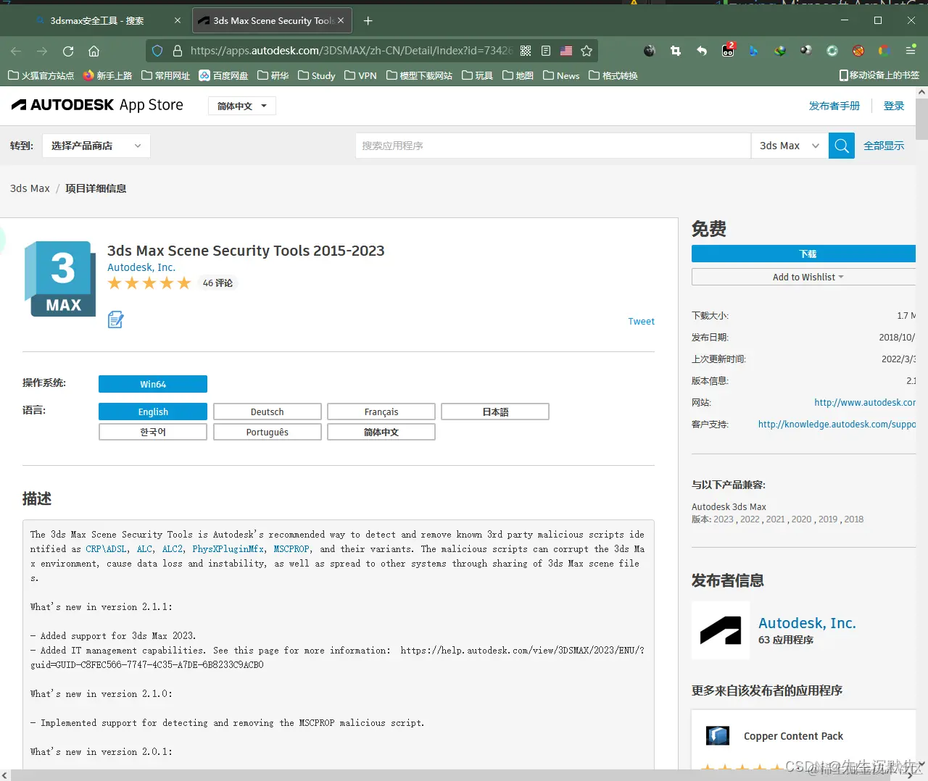928x781 pixels.
Task: Open a new browser tab
Action: 368,20
